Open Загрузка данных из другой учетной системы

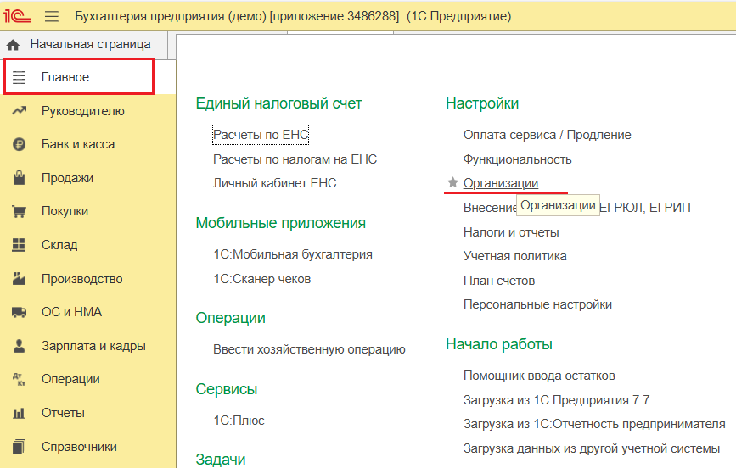click(592, 448)
